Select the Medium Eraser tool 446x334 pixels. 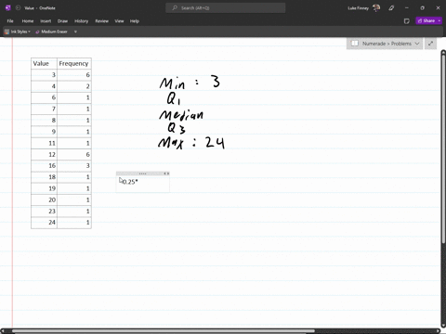(51, 32)
